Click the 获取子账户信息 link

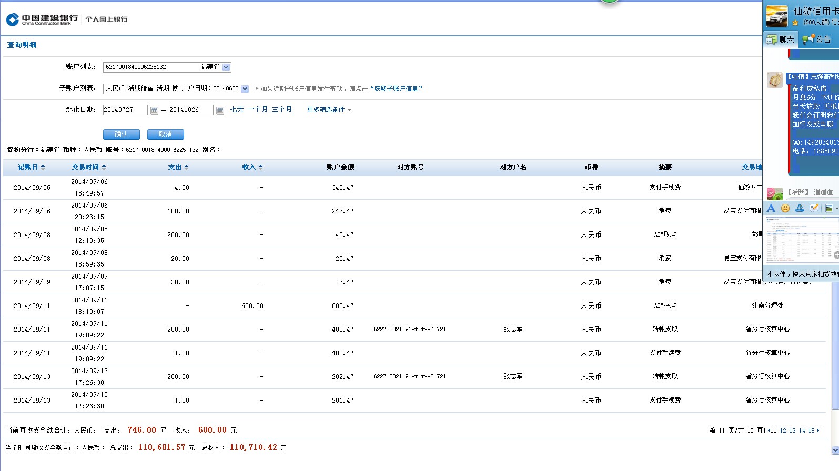pyautogui.click(x=396, y=89)
